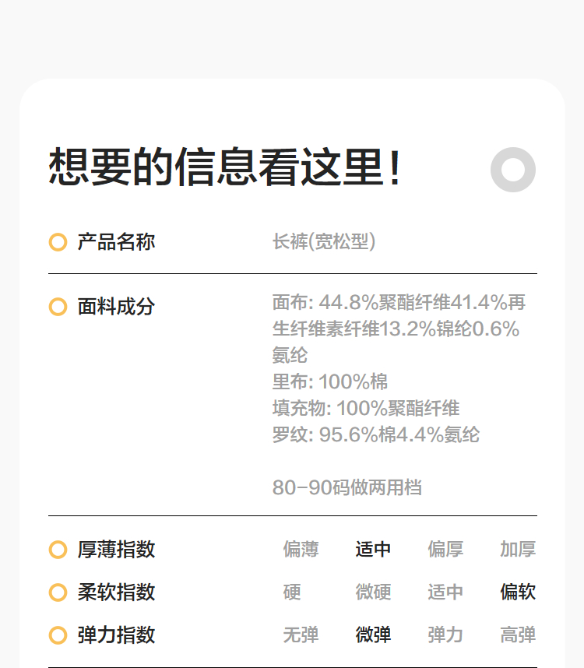Click the 长裤(宽松型) product name text
Image resolution: width=584 pixels, height=668 pixels.
click(324, 242)
